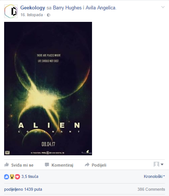
Task: Open Barry Hughes profile link
Action: (x=67, y=8)
